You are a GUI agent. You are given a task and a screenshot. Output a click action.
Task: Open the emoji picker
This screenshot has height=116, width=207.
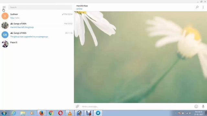(x=196, y=107)
